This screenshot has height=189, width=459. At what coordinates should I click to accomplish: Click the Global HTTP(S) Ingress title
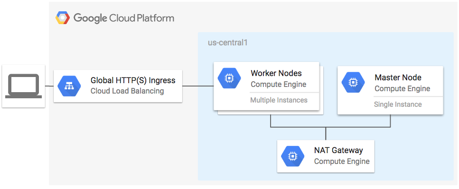click(x=133, y=80)
